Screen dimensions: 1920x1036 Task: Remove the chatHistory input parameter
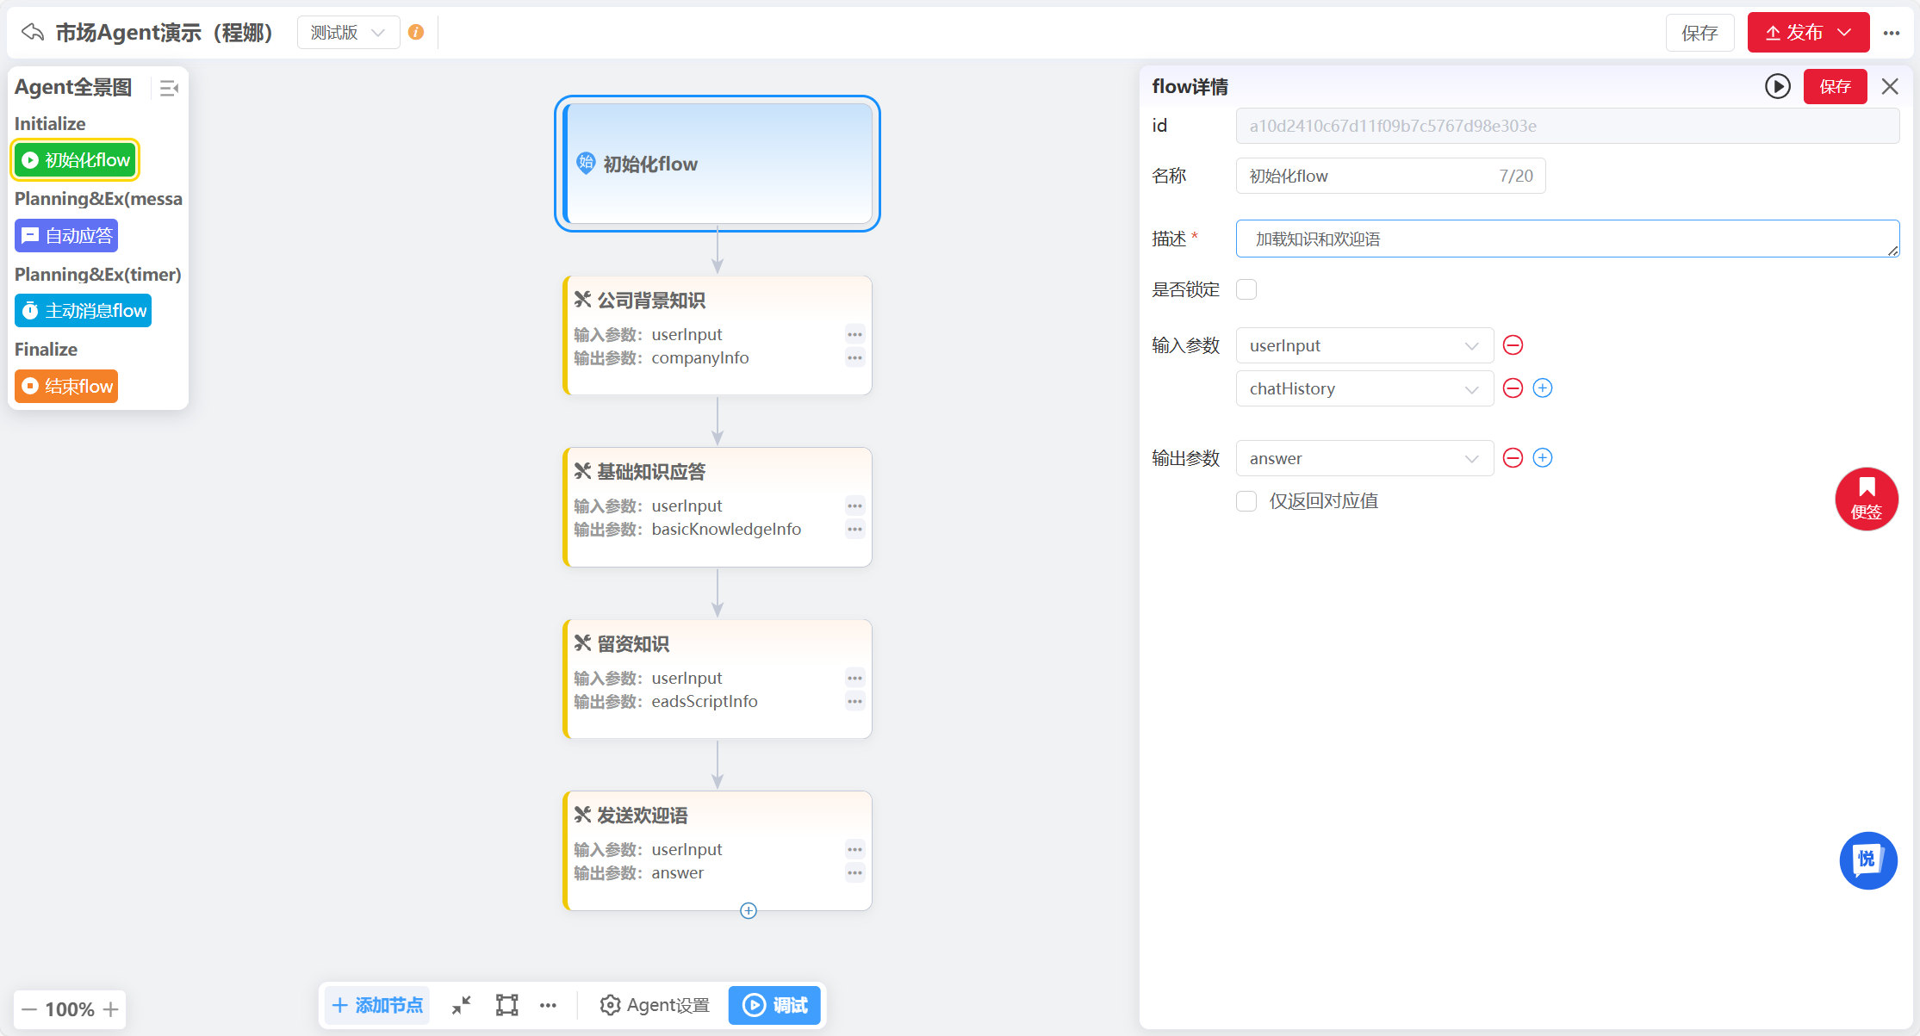pos(1513,388)
